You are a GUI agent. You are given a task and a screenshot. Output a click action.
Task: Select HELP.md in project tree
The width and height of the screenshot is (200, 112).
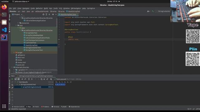(x=21, y=58)
